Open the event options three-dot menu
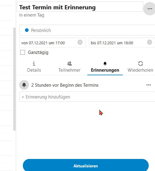The height and width of the screenshot is (171, 155). coord(150,9)
